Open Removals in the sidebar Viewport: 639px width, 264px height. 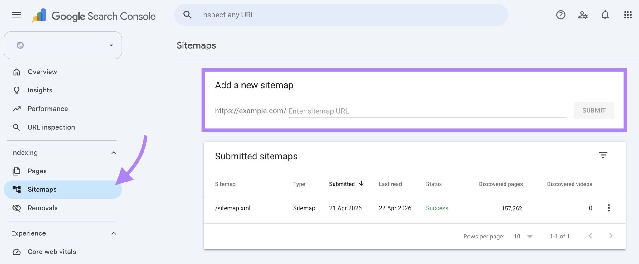63,208
